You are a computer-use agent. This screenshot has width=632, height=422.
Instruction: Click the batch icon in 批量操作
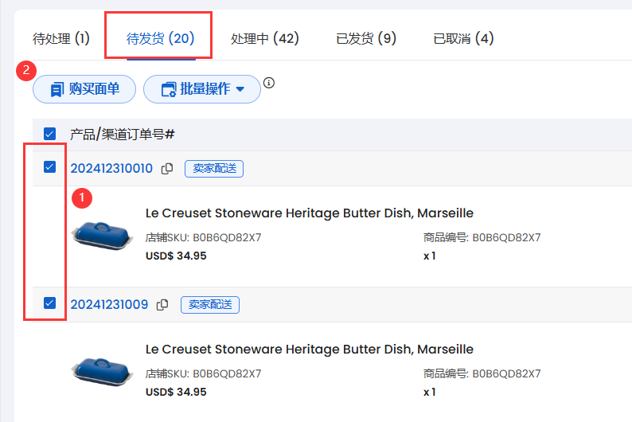coord(169,89)
